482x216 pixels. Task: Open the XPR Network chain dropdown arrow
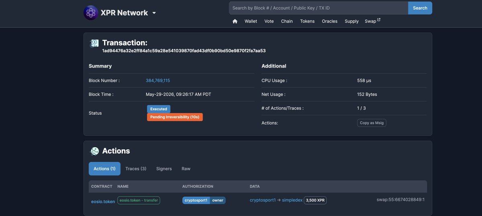(154, 13)
